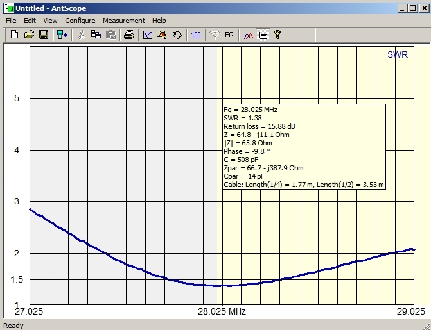This screenshot has height=330, width=431.
Task: Click the Print toolbar icon
Action: pyautogui.click(x=128, y=35)
